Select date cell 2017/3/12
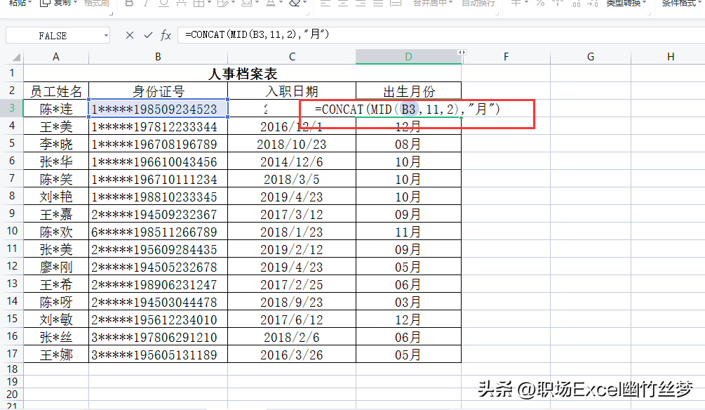Screen dimensions: 705x410 click(292, 214)
